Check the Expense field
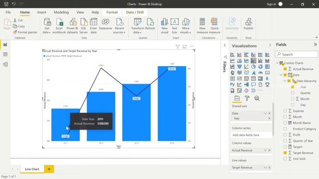The width and height of the screenshot is (319, 179). pos(285,111)
